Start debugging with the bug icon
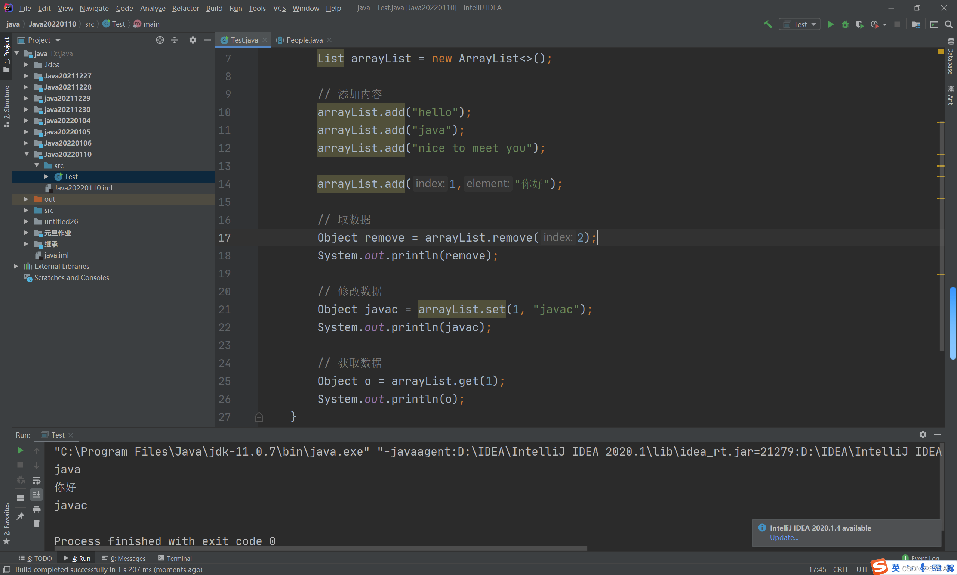The height and width of the screenshot is (575, 957). tap(845, 24)
